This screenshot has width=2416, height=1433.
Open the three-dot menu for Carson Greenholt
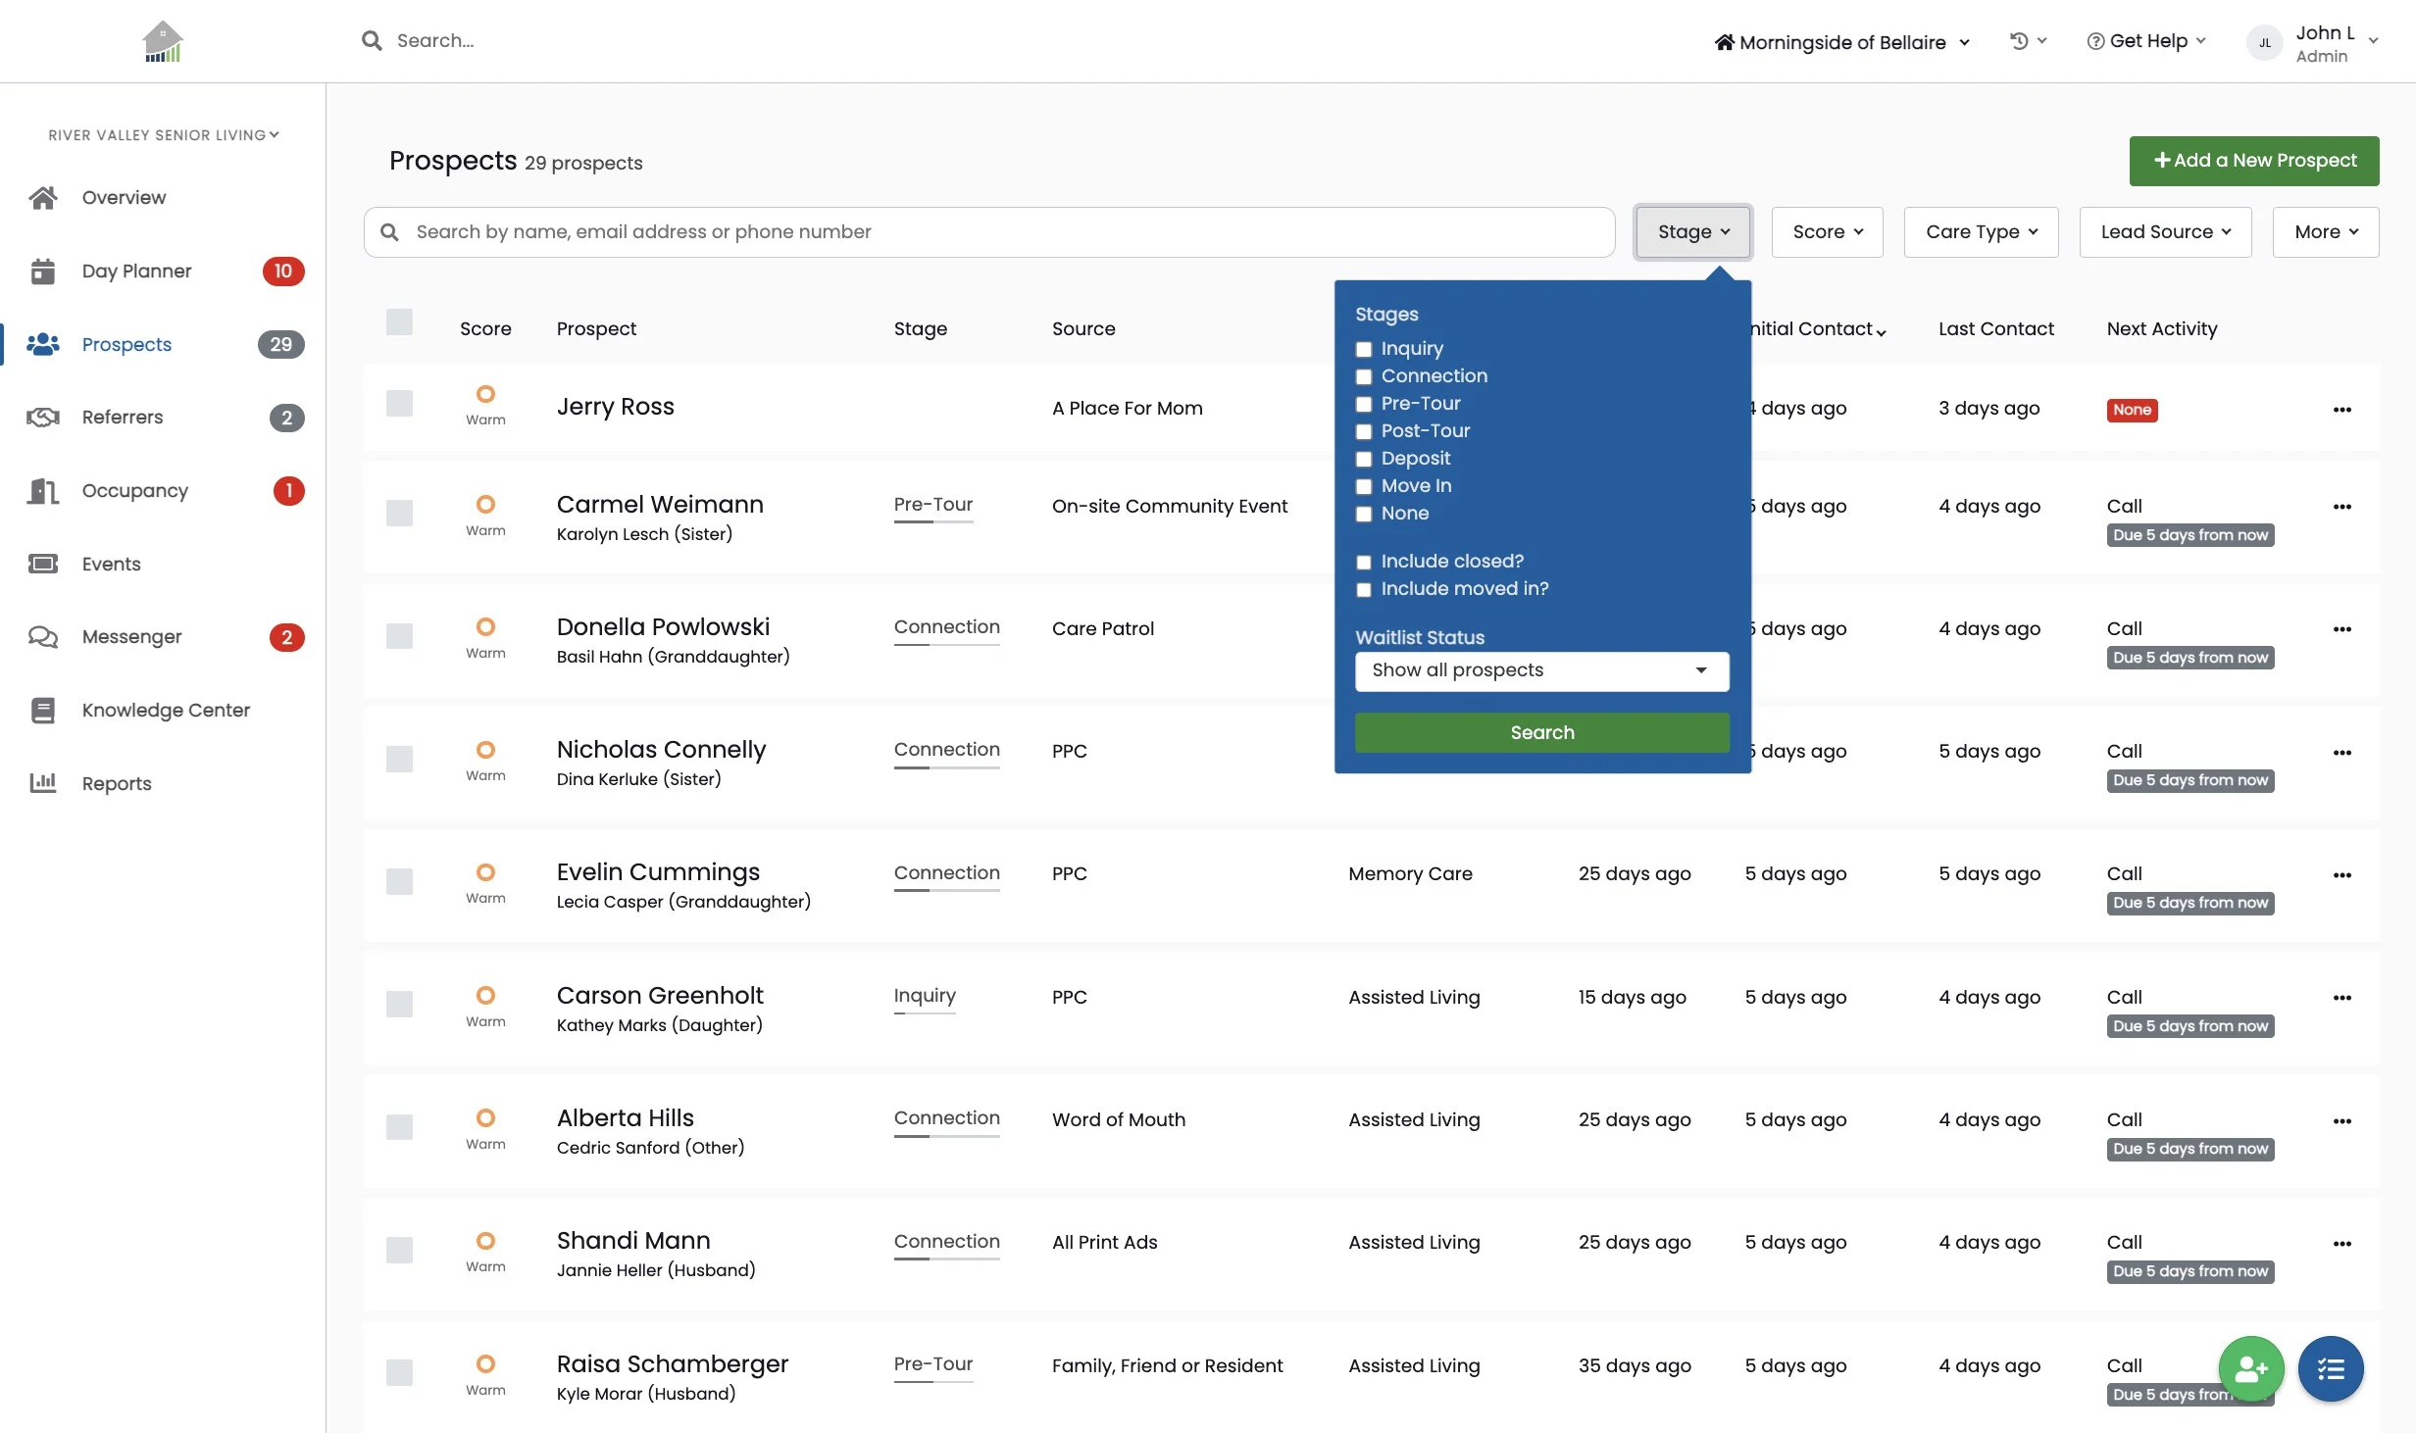(2342, 998)
